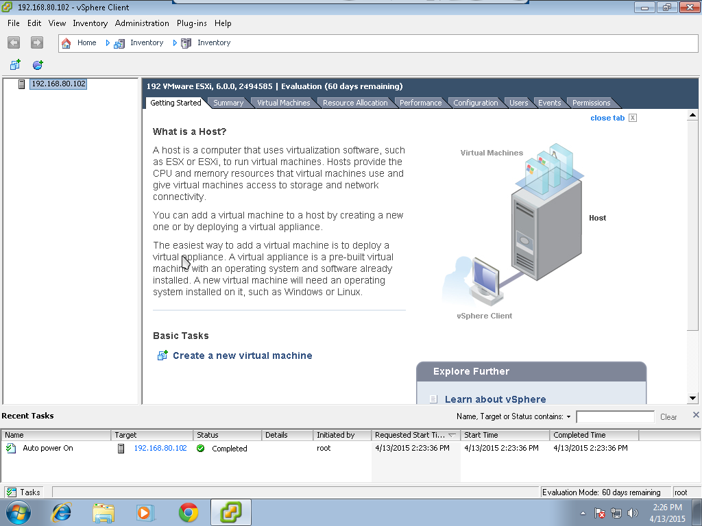Switch to the Summary tab

tap(228, 103)
